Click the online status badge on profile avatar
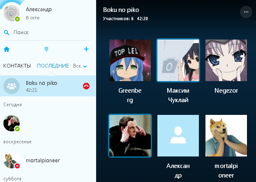Screen dimensions: 256x182 coord(17,19)
